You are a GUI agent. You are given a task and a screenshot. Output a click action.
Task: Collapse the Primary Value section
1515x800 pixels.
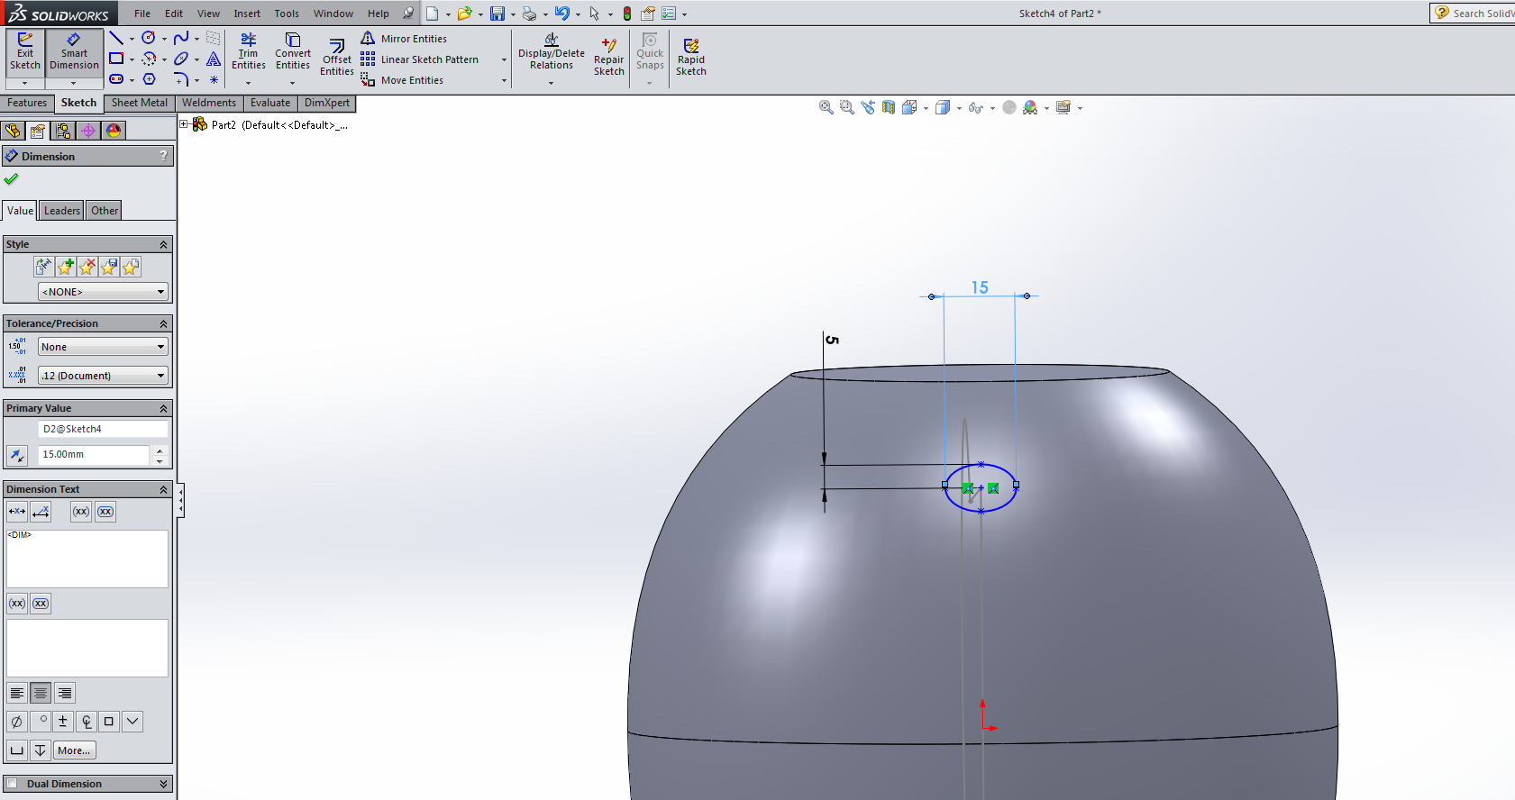pos(163,408)
